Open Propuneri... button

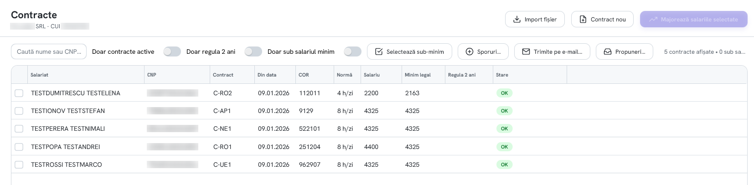click(624, 51)
